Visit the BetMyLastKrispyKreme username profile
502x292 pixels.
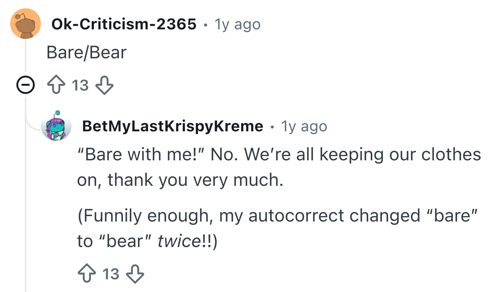pyautogui.click(x=173, y=126)
